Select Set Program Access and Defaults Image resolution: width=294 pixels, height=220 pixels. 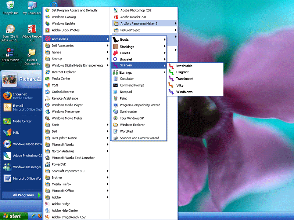(x=76, y=10)
